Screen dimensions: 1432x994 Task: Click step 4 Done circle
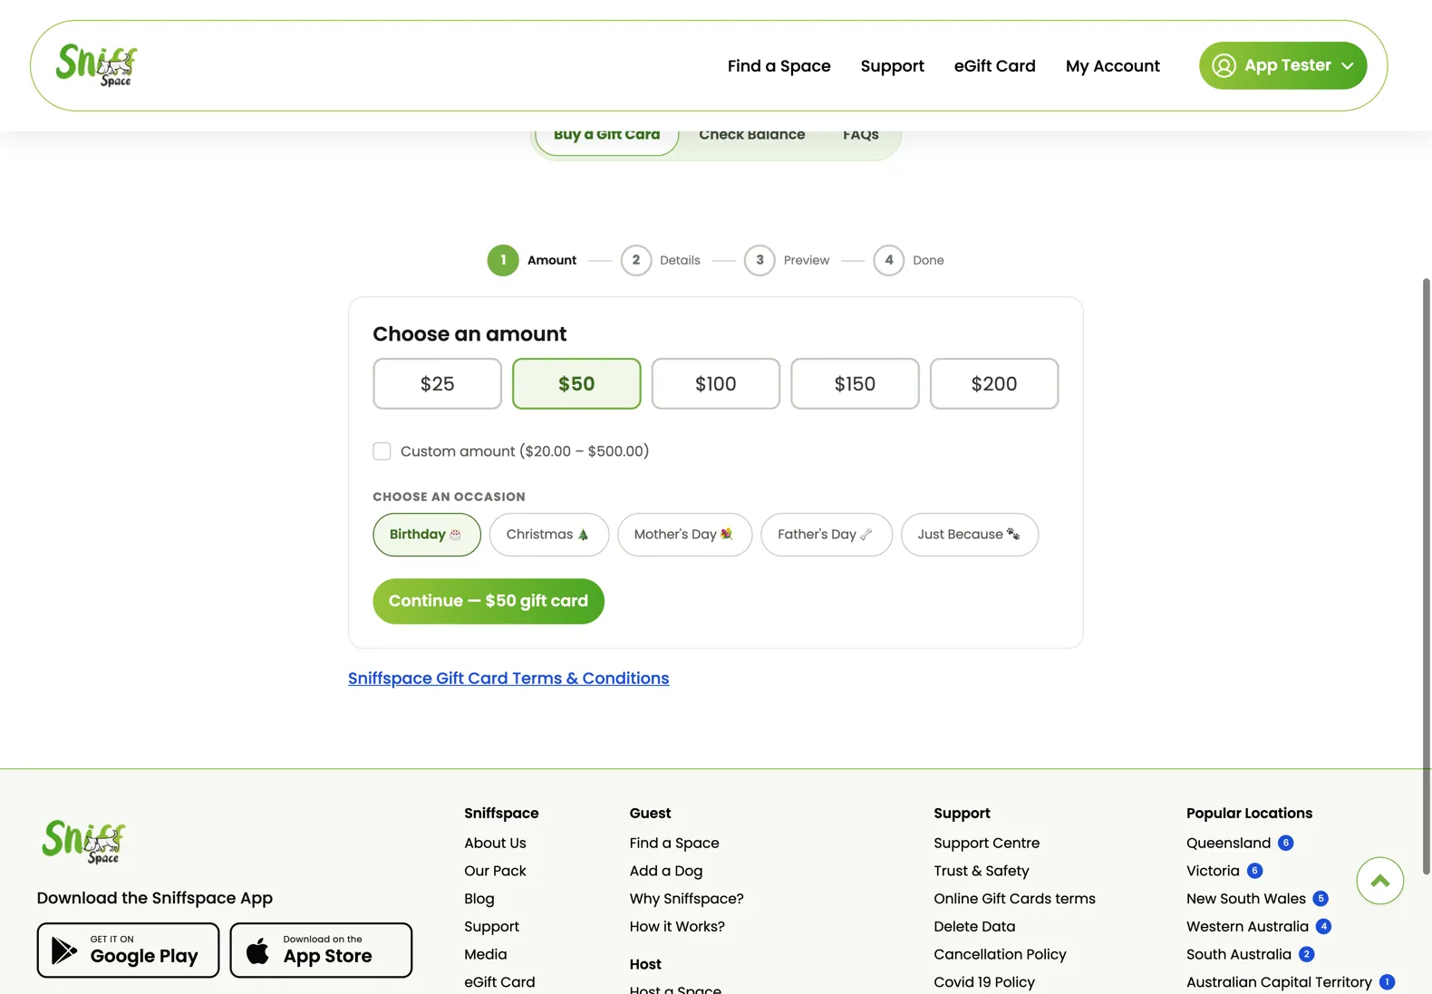[x=889, y=260]
